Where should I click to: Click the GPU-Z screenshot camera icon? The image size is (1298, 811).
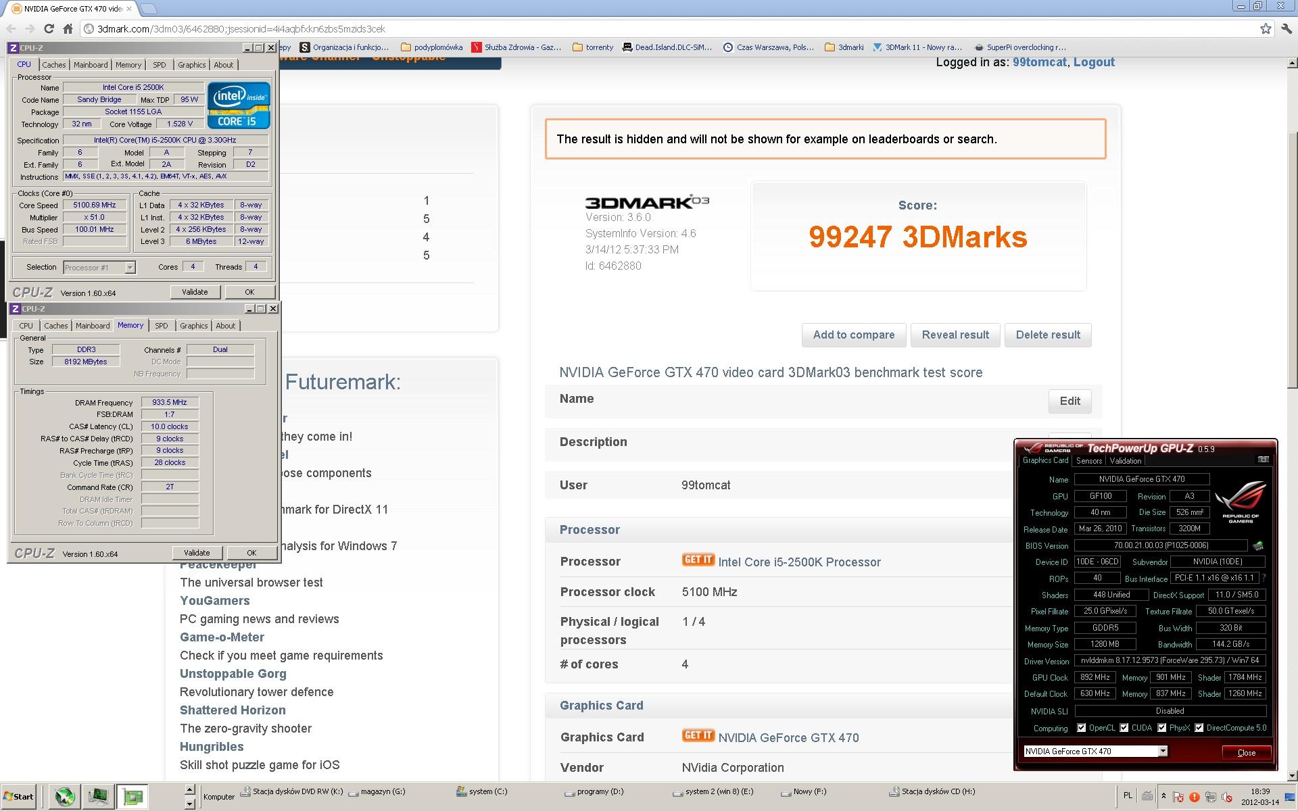tap(1263, 460)
